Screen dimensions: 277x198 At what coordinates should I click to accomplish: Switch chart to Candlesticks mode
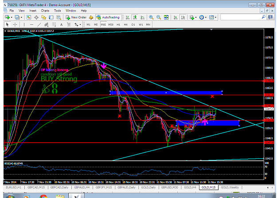point(135,17)
